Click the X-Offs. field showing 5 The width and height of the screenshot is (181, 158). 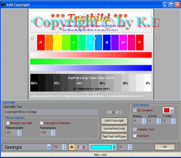click(x=153, y=121)
